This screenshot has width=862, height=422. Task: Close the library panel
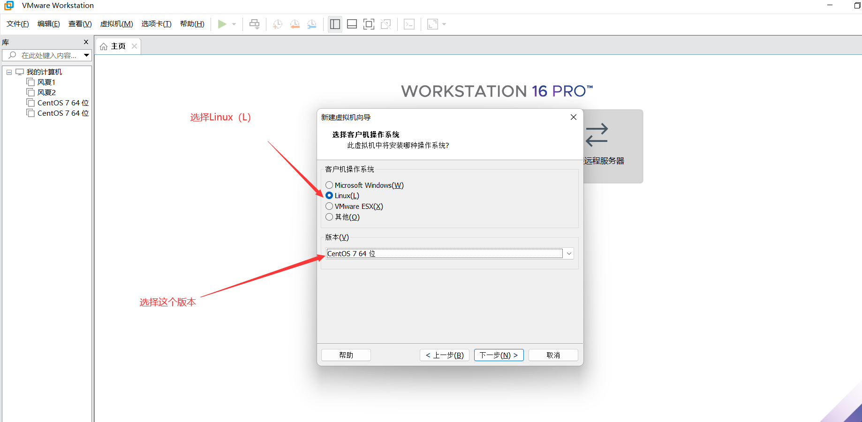(x=86, y=42)
